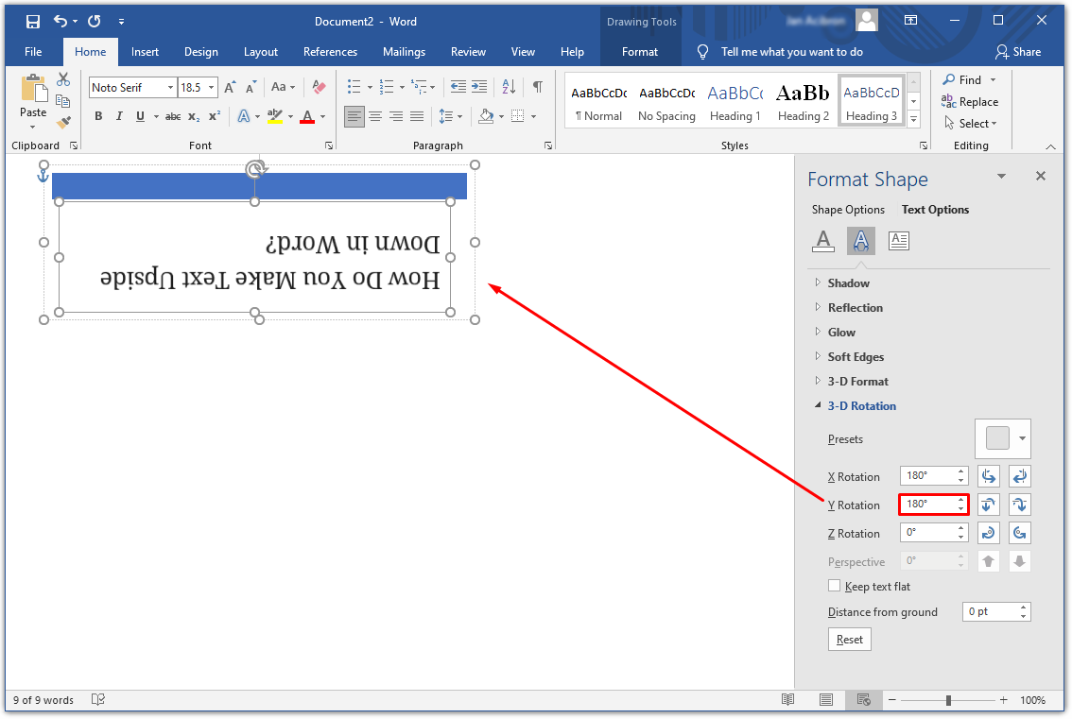
Task: Select the Text Effects icon in Format Shape
Action: [x=860, y=241]
